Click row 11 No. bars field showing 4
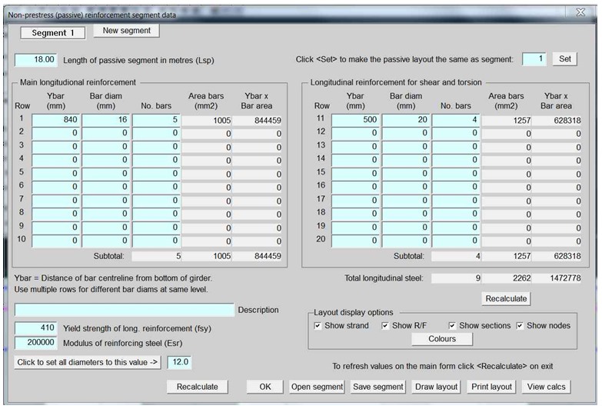This screenshot has width=602, height=409. (456, 120)
